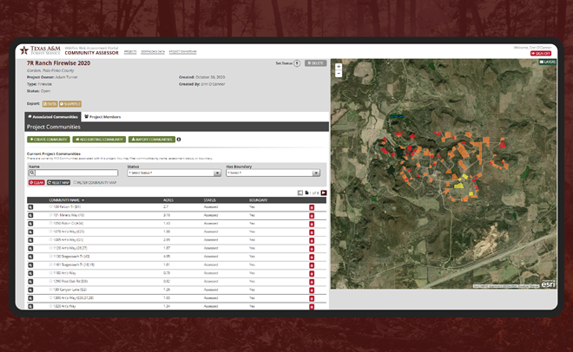The image size is (573, 352).
Task: Select the '1085 Art's Way (G1)' row name
Action: point(69,240)
